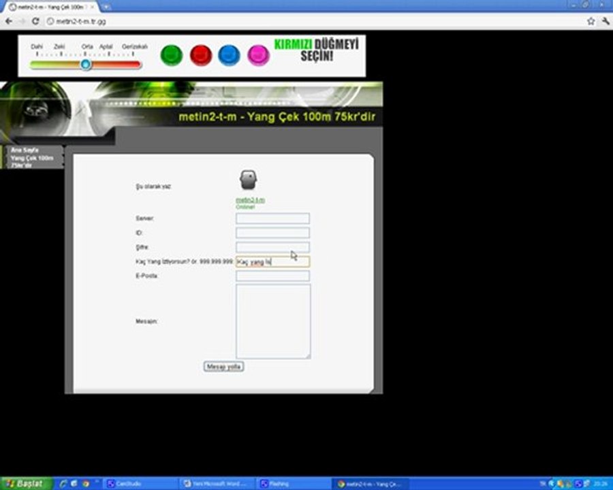Switch to CamStudio in the taskbar
The height and width of the screenshot is (490, 613).
pyautogui.click(x=140, y=484)
